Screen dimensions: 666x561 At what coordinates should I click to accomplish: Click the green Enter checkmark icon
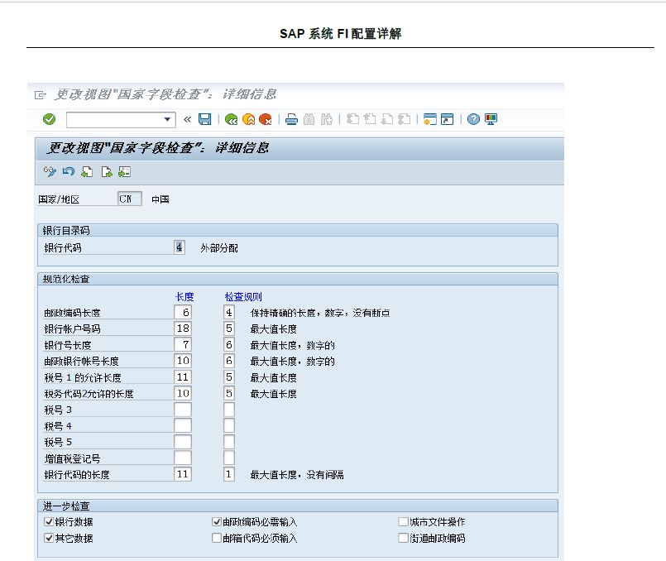tap(50, 119)
